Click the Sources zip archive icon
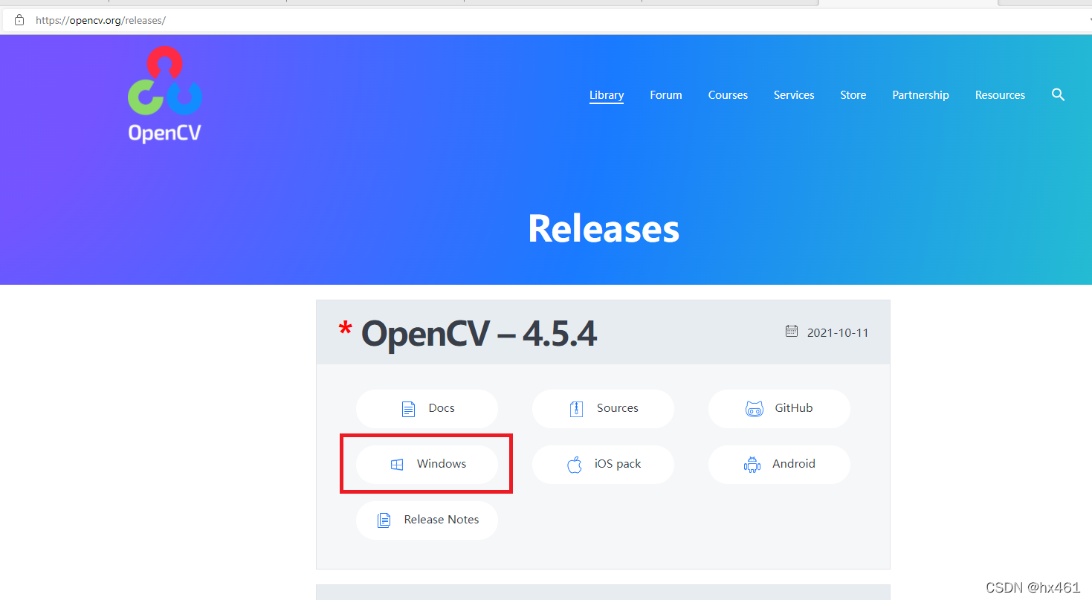Image resolution: width=1092 pixels, height=600 pixels. click(x=576, y=409)
